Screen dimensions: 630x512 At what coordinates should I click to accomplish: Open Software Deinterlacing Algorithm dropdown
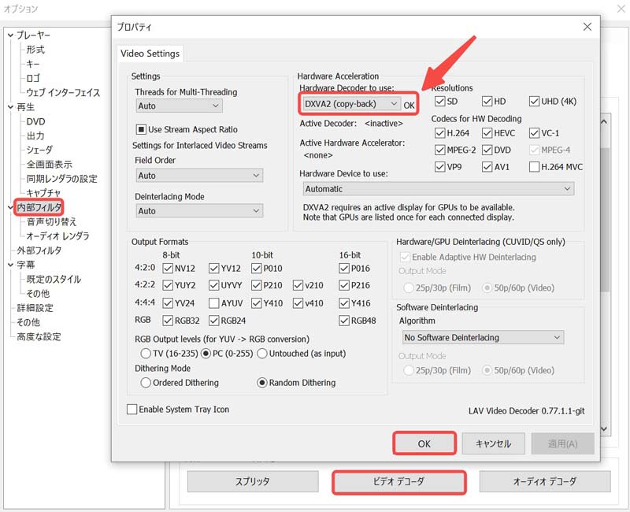pyautogui.click(x=480, y=337)
